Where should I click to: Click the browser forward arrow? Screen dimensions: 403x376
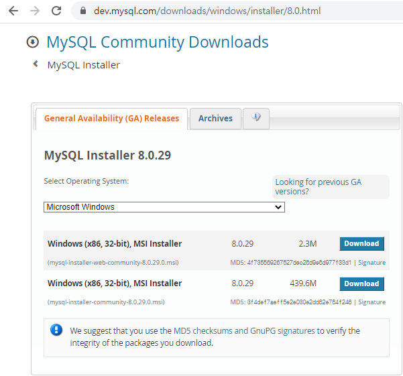(35, 11)
